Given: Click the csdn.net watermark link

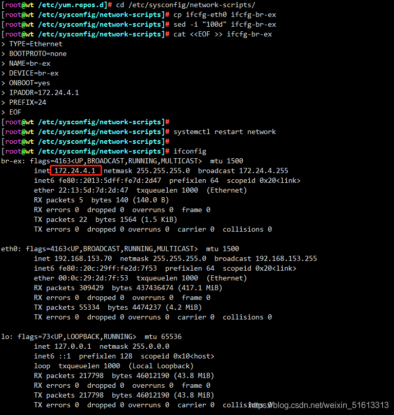Looking at the screenshot, I should click(x=319, y=405).
